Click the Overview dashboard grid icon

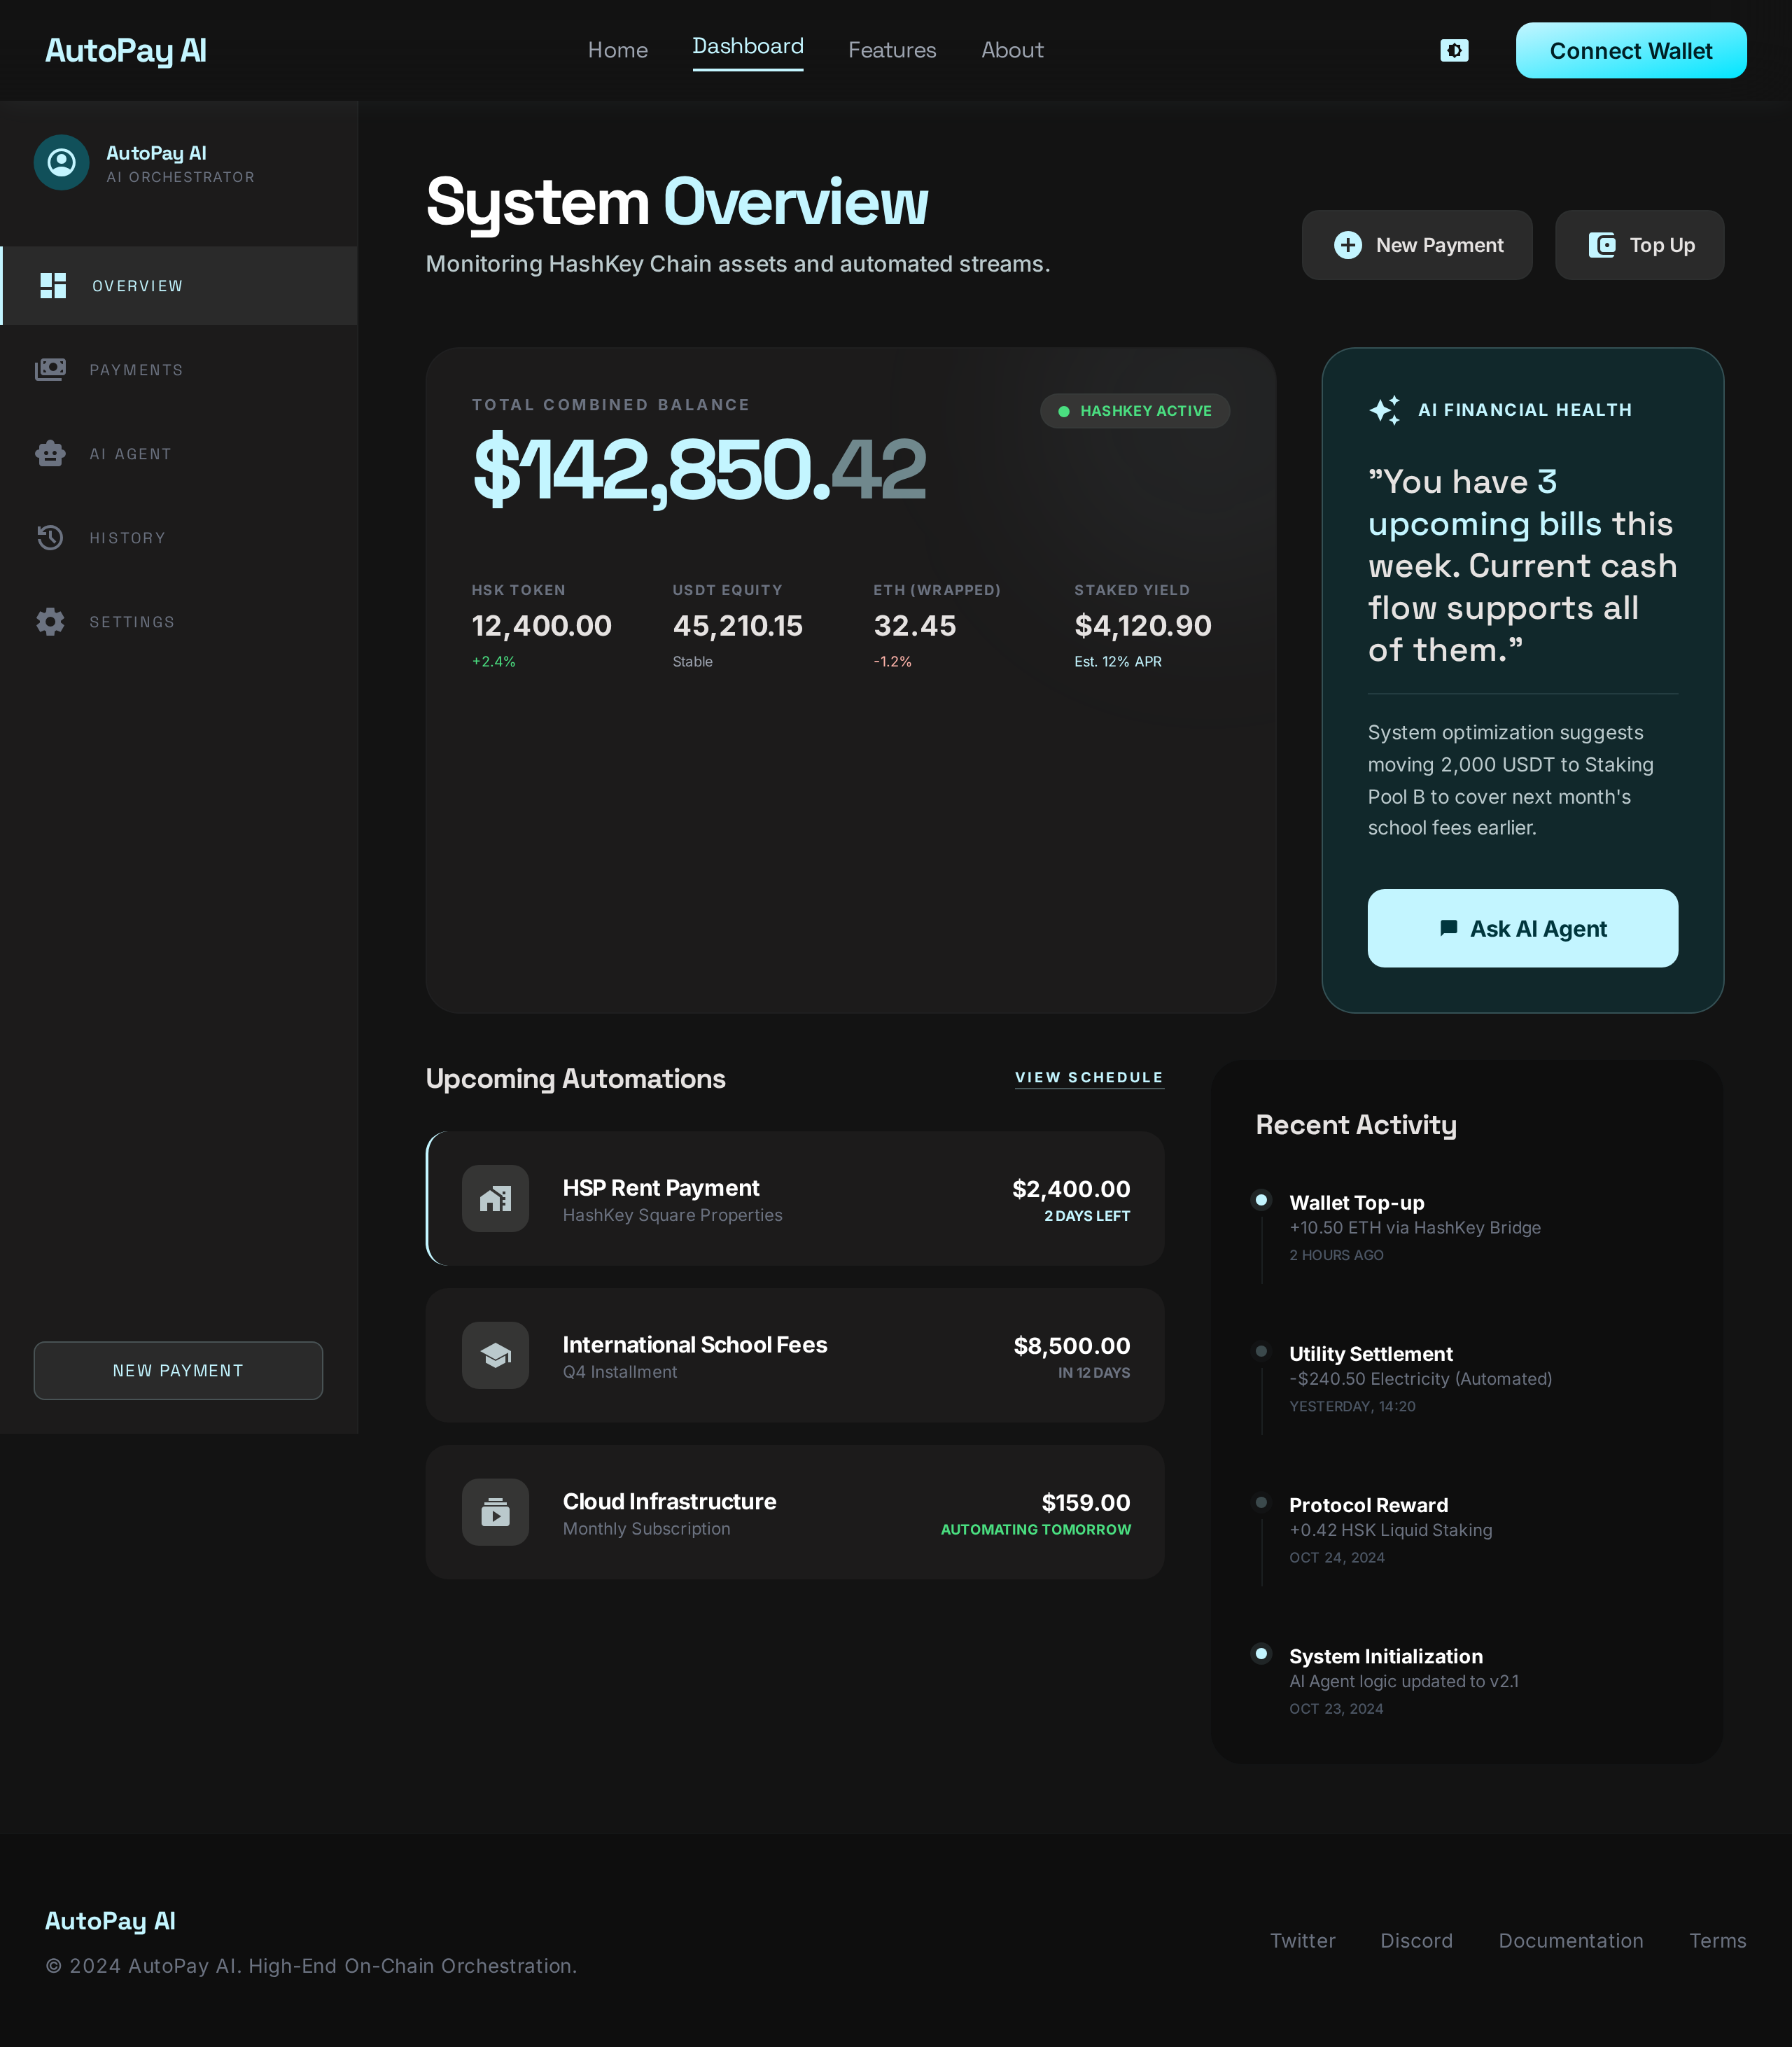[x=53, y=286]
